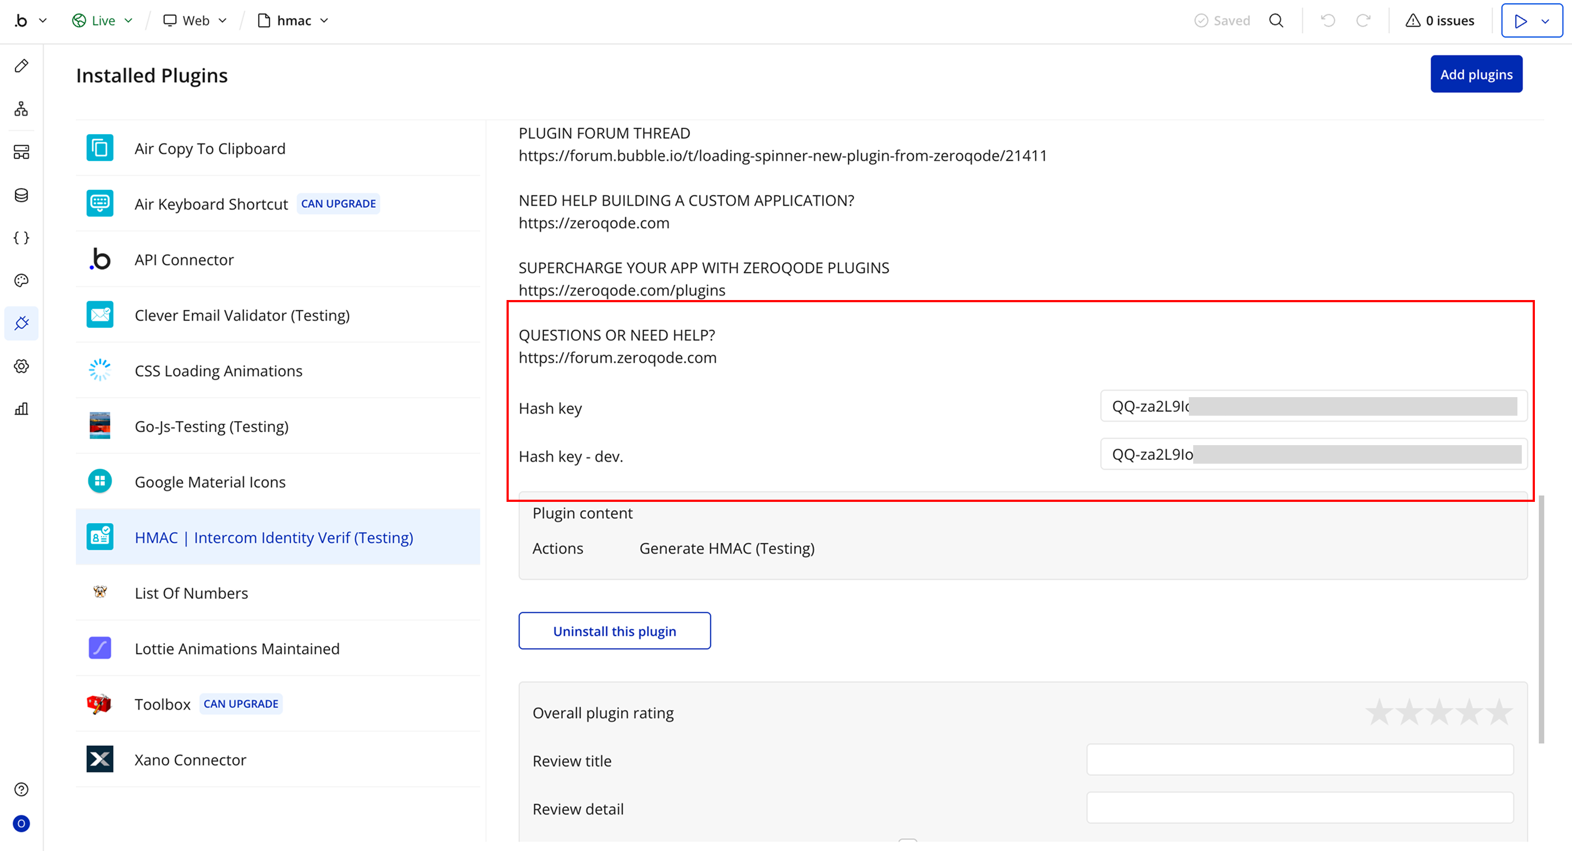Click the Review title input field
The height and width of the screenshot is (851, 1572).
1299,760
